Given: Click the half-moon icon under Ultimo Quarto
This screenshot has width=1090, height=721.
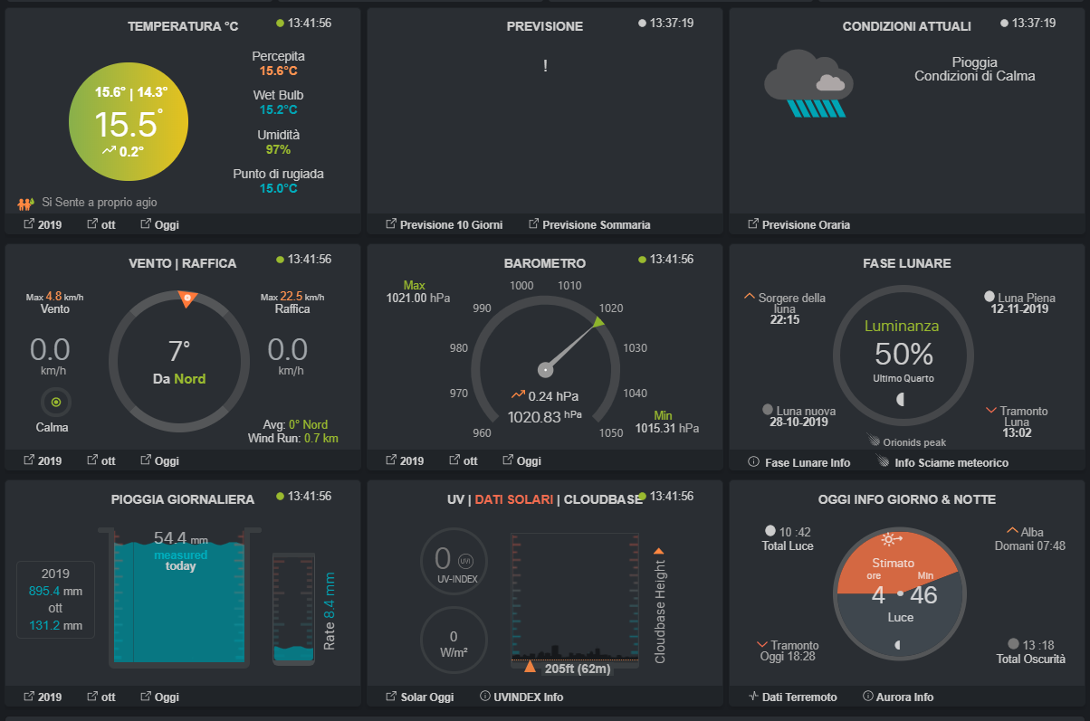Looking at the screenshot, I should tap(900, 399).
